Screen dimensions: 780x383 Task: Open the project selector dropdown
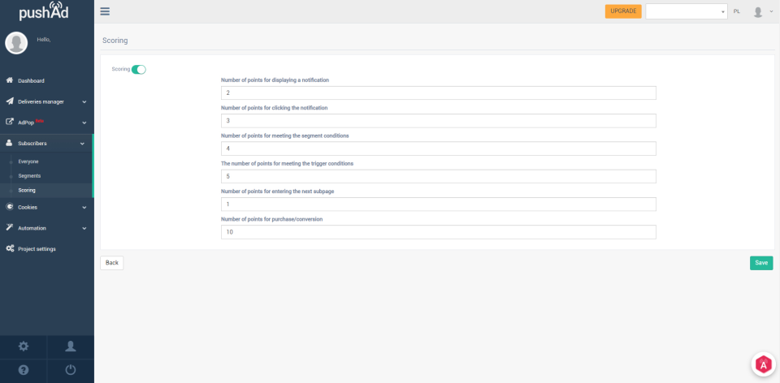click(687, 11)
